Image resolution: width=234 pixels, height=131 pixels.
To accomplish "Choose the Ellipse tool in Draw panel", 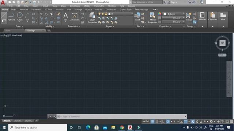I will coord(33,18).
